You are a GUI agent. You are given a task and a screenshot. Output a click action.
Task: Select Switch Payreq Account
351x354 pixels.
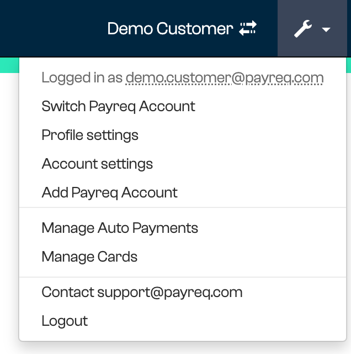pos(118,106)
